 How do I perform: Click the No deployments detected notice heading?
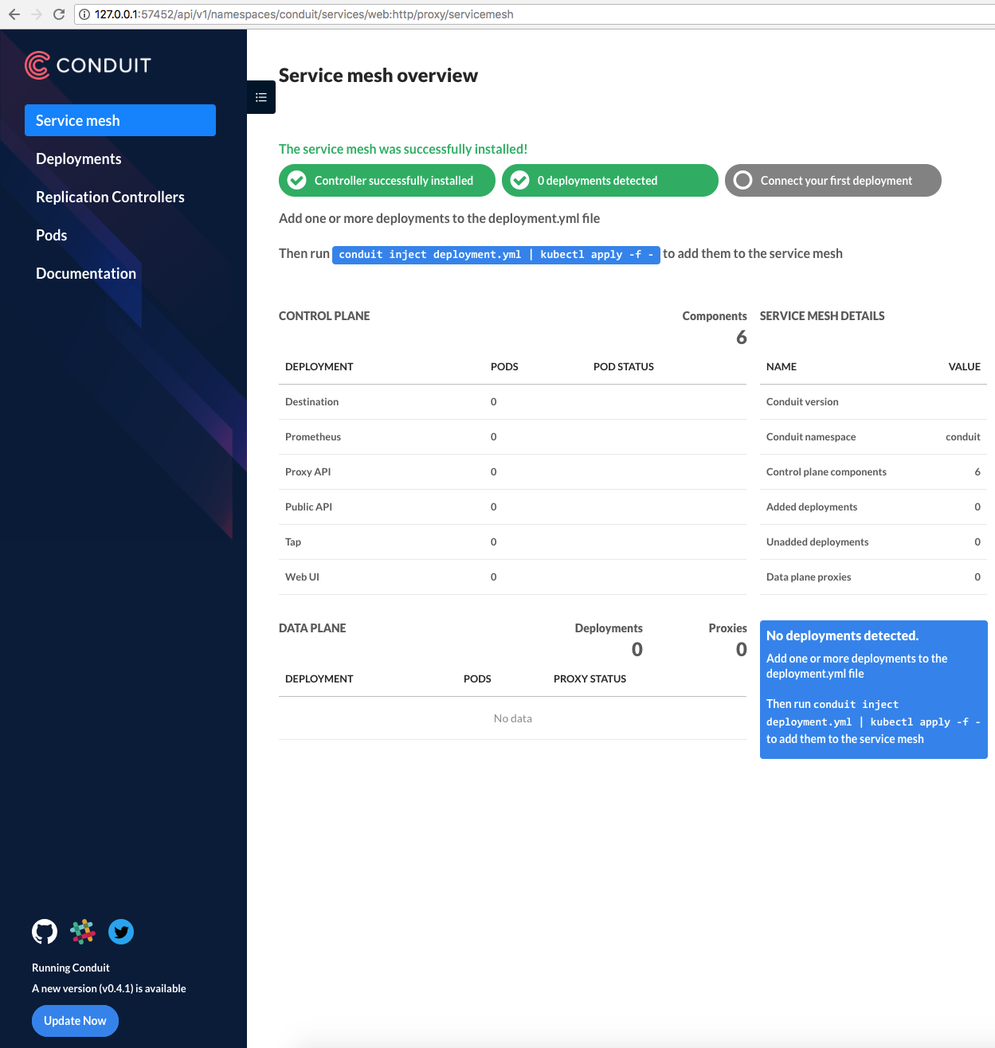pos(843,635)
